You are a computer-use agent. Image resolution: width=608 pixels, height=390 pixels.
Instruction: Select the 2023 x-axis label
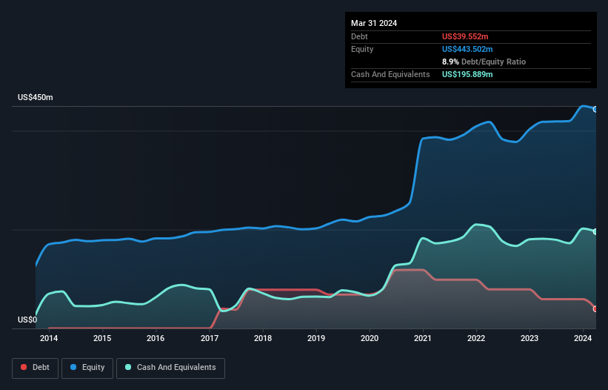pos(530,338)
